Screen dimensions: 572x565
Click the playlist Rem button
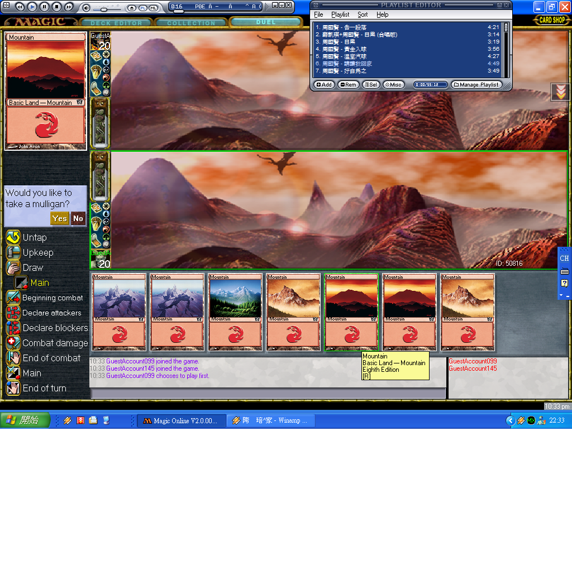(x=349, y=84)
